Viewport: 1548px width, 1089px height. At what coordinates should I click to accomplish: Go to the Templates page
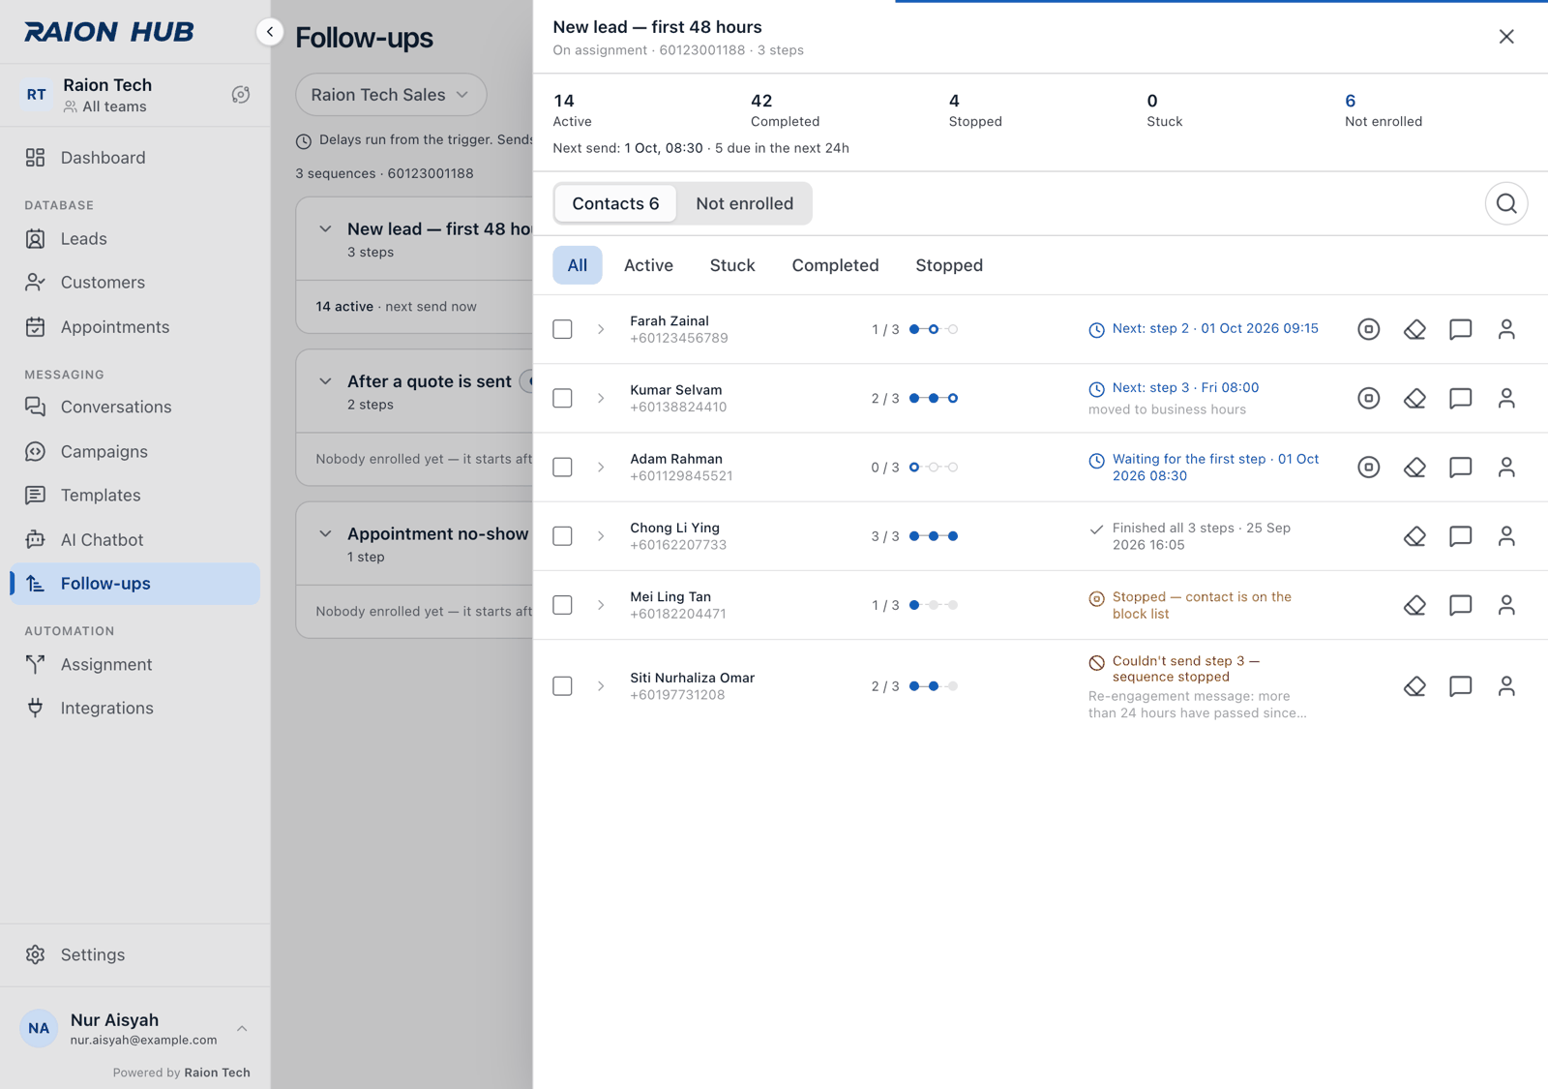coord(134,495)
